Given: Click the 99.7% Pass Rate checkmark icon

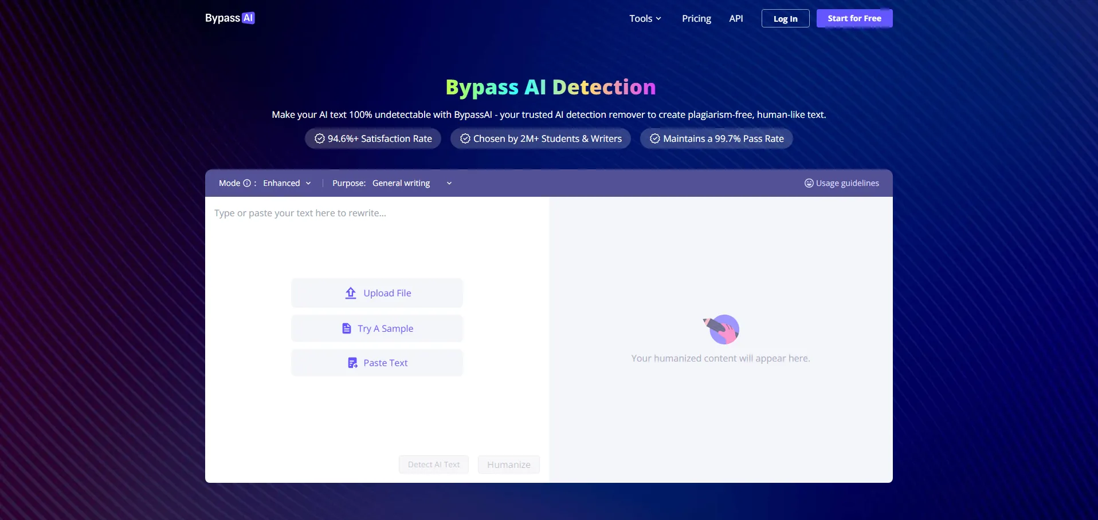Looking at the screenshot, I should pyautogui.click(x=654, y=138).
